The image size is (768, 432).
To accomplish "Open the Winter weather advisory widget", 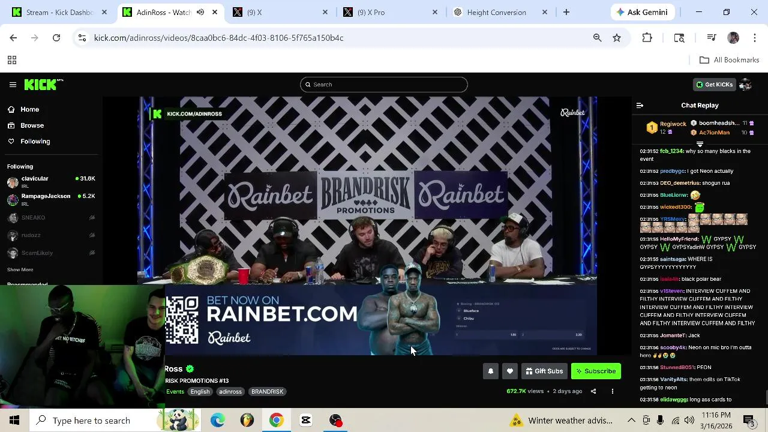I will [562, 421].
